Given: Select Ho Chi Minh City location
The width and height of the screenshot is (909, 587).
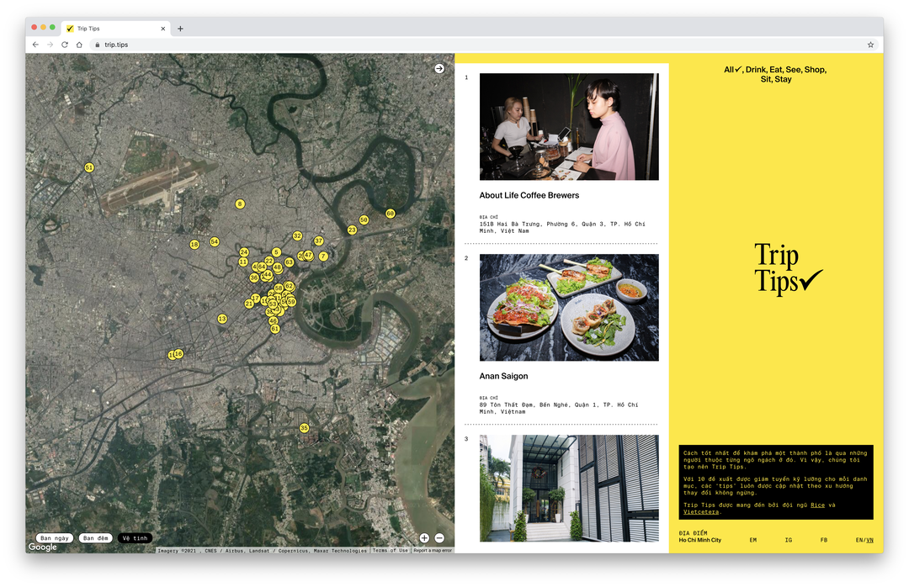Looking at the screenshot, I should point(700,540).
